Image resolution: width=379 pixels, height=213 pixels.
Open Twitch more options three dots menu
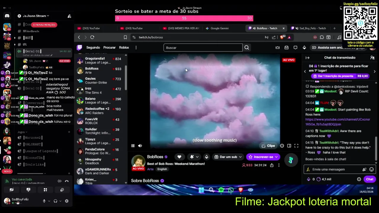coord(136,48)
